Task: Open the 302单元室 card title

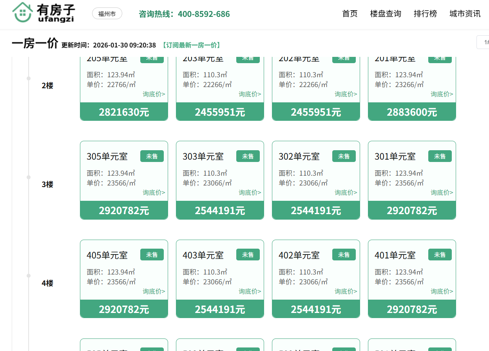Action: (299, 156)
